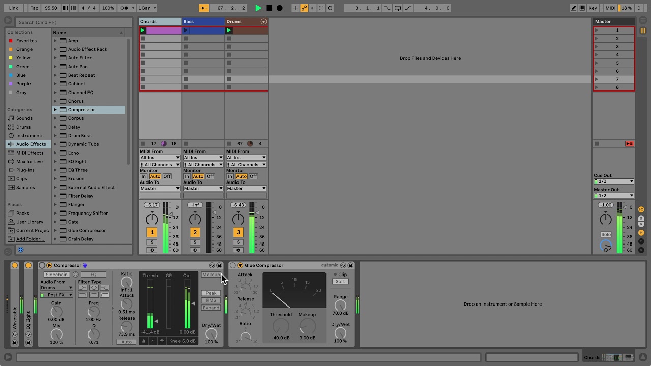
Task: Launch Master scene 1
Action: coord(597,30)
